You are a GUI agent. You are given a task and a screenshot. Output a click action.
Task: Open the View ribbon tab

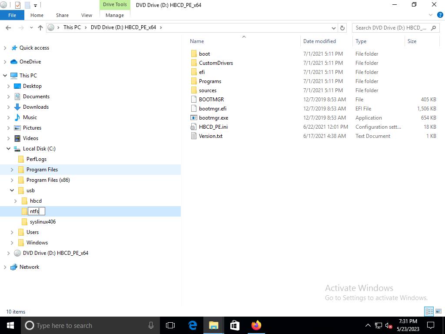click(x=86, y=15)
